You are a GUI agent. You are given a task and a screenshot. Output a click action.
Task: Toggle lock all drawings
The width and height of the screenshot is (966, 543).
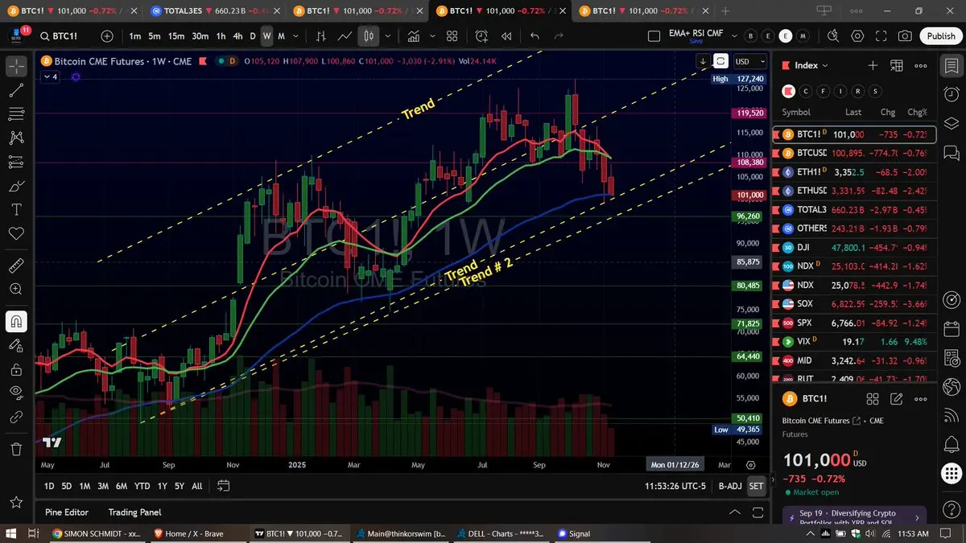pos(16,369)
